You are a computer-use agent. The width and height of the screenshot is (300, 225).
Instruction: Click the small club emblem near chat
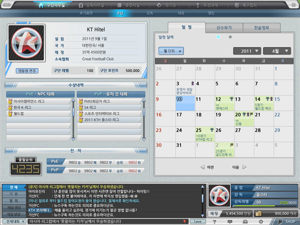219,195
